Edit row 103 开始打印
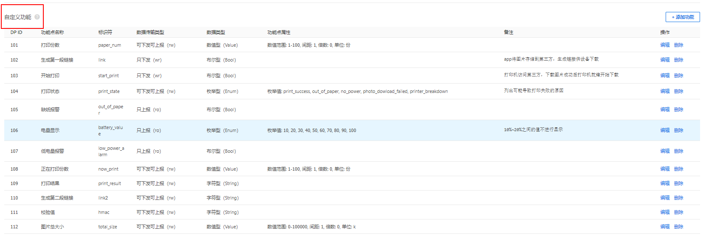Viewport: 706px width, 236px height. coord(665,76)
